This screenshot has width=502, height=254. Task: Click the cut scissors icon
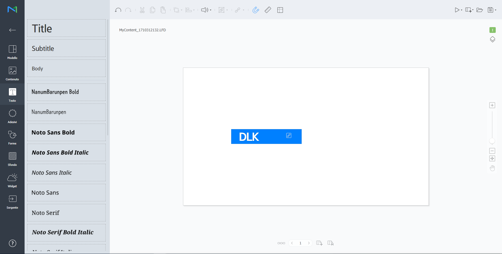142,10
